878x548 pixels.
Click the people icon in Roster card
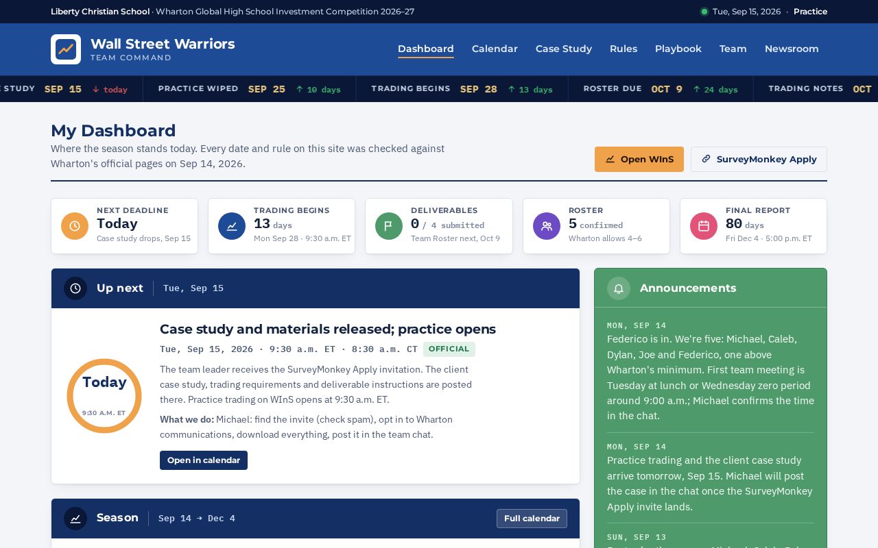point(547,226)
